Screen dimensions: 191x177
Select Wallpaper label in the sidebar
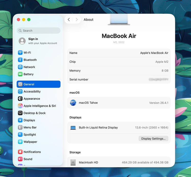(30, 142)
